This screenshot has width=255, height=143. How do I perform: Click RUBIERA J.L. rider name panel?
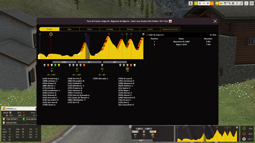tap(19, 108)
